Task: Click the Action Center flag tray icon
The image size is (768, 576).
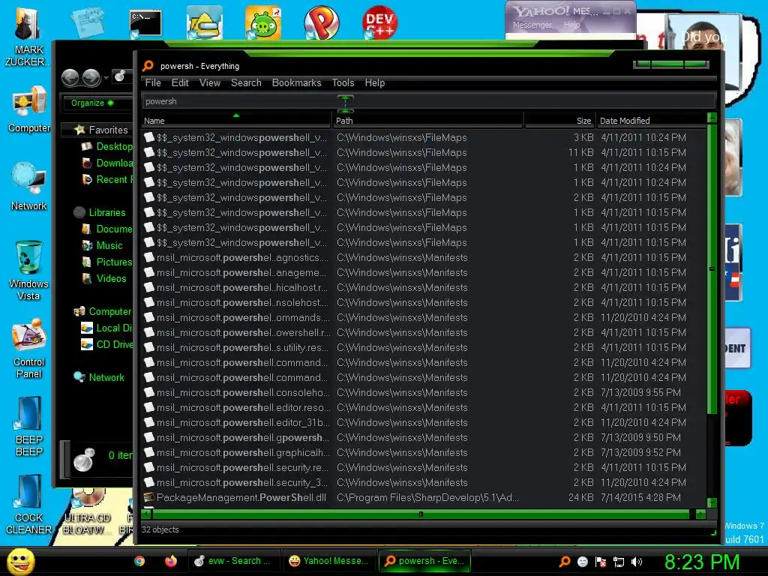Action: (x=601, y=562)
